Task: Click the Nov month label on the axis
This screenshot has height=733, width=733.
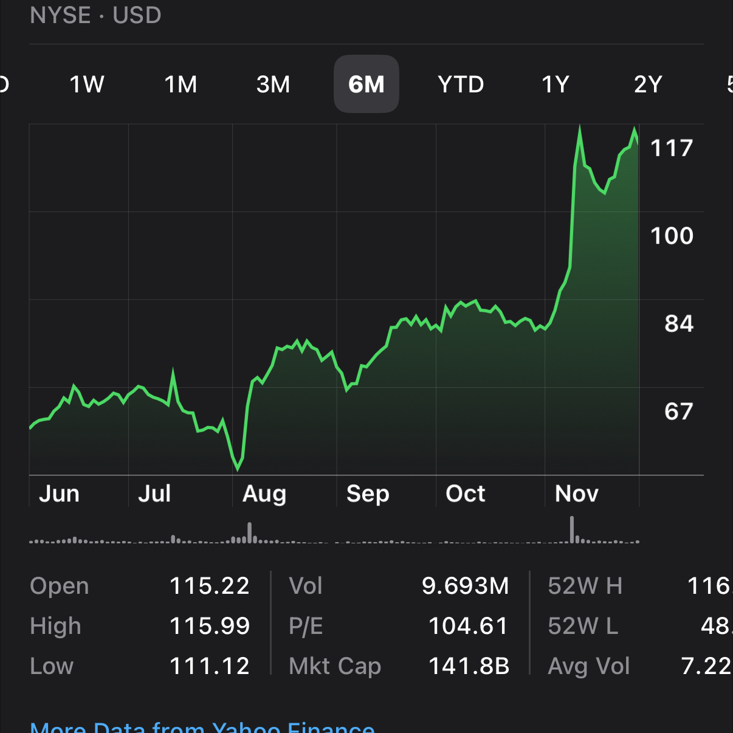Action: coord(576,494)
